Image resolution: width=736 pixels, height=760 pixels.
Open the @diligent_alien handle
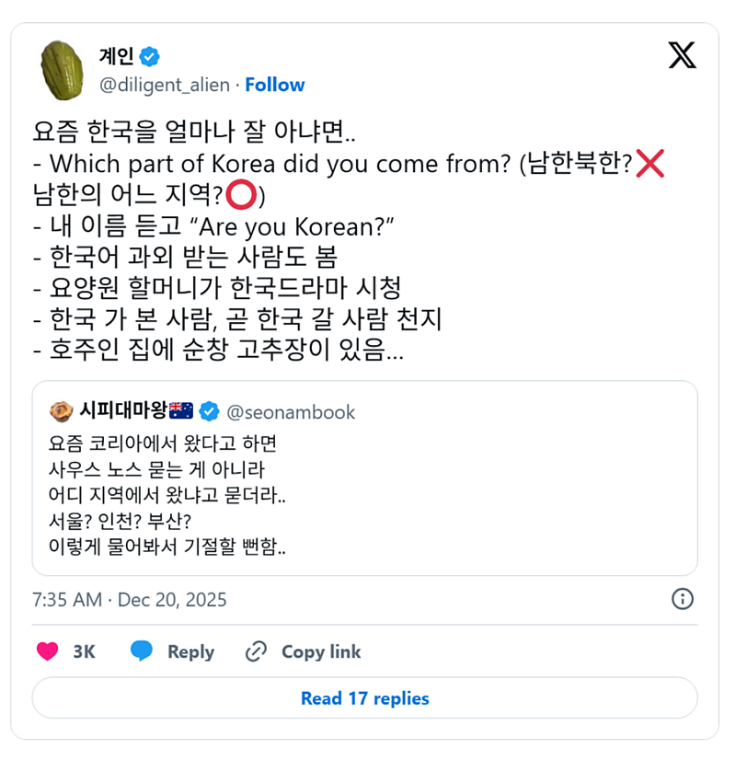click(x=165, y=85)
